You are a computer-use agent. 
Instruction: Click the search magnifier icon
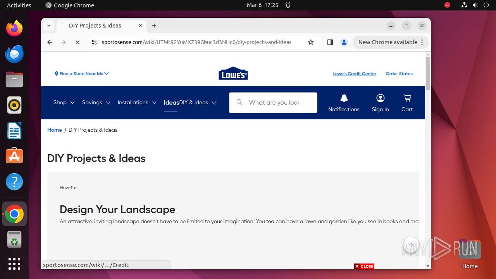pyautogui.click(x=239, y=102)
